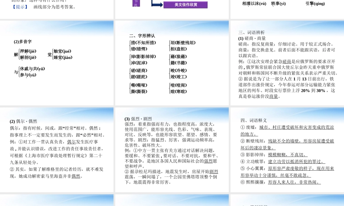Select the text 押解(jiè)
This screenshot has height=206, width=344.
pyautogui.click(x=28, y=51)
